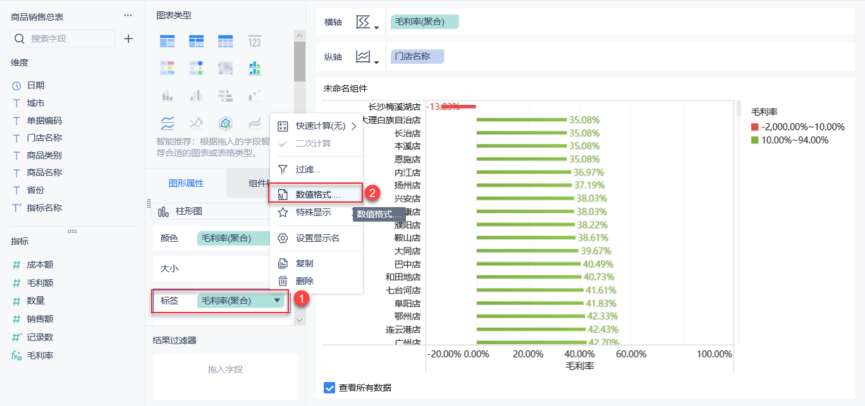The width and height of the screenshot is (865, 406).
Task: Click the filter funnel icon in menu
Action: pyautogui.click(x=283, y=169)
